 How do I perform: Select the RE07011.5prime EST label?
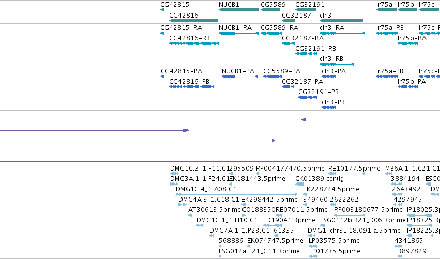(x=301, y=210)
